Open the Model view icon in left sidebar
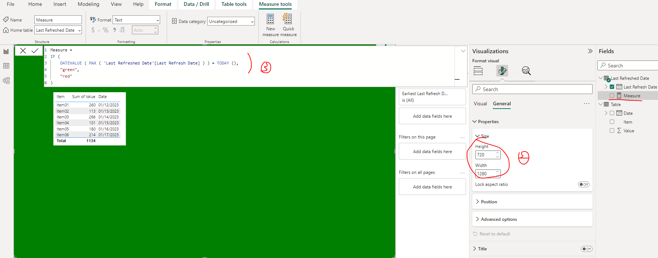 pos(6,81)
